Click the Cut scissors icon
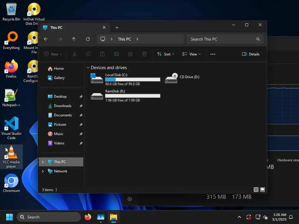 click(x=74, y=54)
